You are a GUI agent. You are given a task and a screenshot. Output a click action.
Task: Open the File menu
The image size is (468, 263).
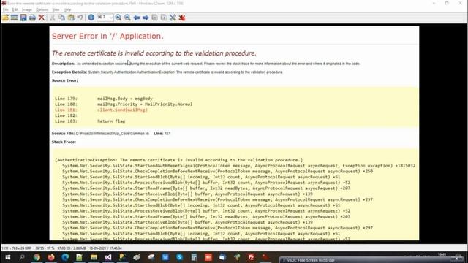pyautogui.click(x=6, y=9)
